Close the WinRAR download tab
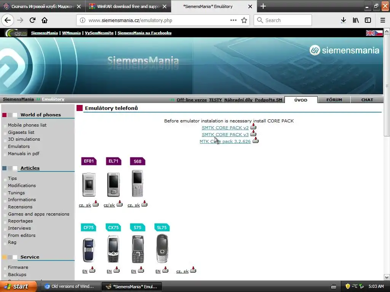 (x=165, y=6)
